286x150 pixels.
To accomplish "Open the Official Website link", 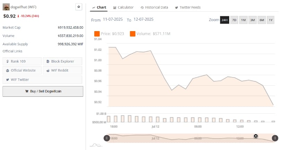I will [x=22, y=71].
